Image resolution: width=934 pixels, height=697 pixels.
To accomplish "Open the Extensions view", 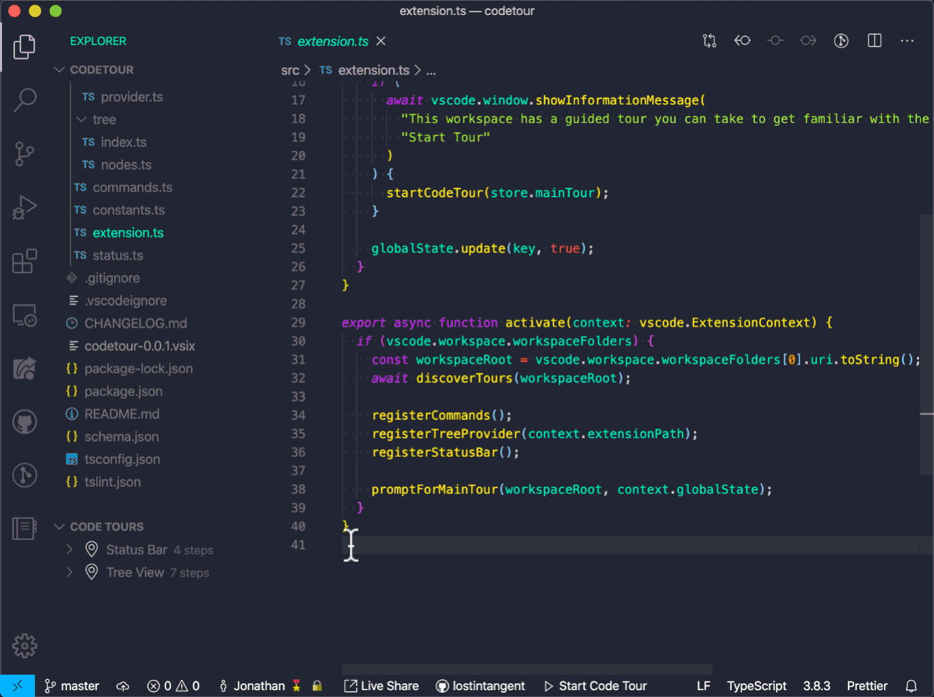I will tap(25, 261).
